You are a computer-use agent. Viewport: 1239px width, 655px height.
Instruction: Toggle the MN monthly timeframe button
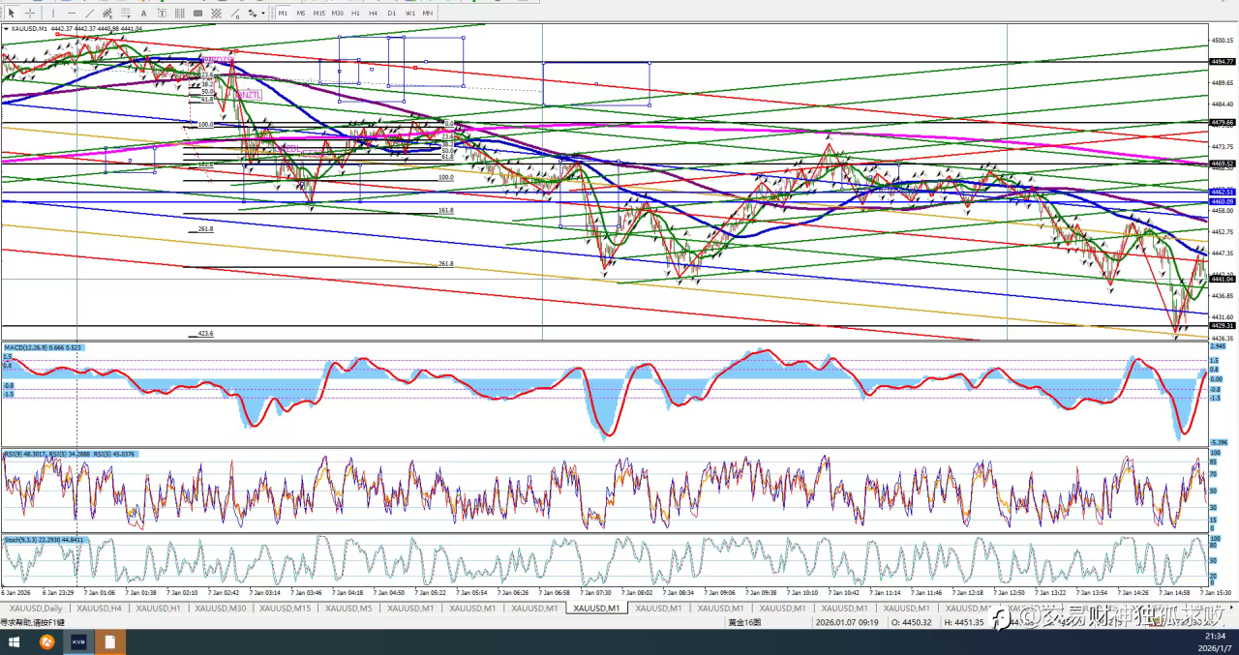427,14
